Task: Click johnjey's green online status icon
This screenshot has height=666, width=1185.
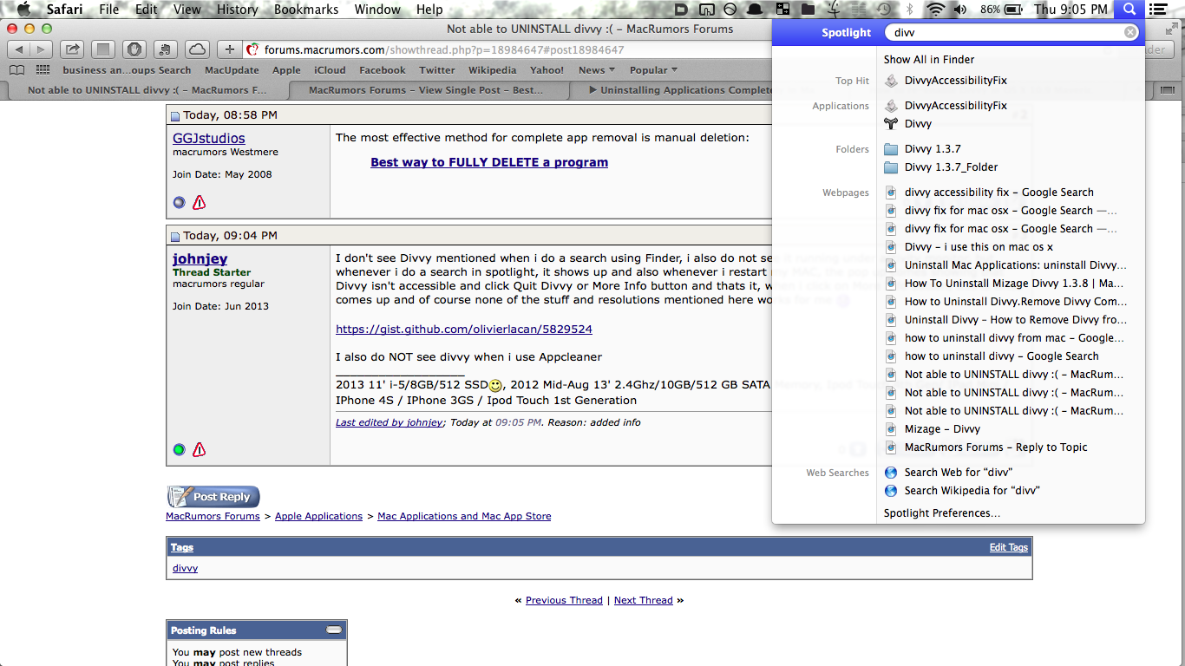Action: click(x=179, y=449)
